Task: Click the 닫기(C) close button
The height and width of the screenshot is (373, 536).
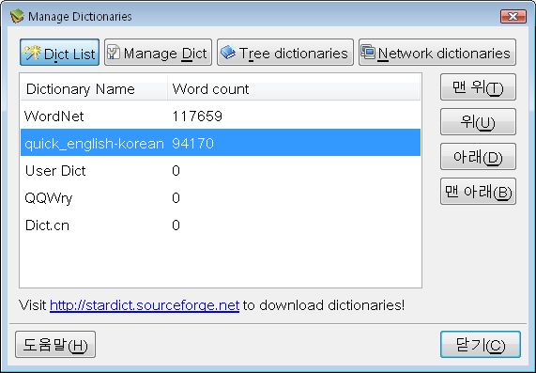Action: click(481, 345)
